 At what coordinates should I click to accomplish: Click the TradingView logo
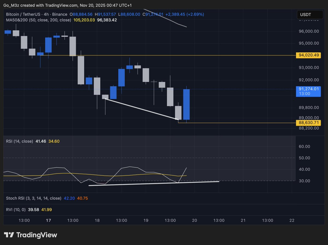(30, 235)
